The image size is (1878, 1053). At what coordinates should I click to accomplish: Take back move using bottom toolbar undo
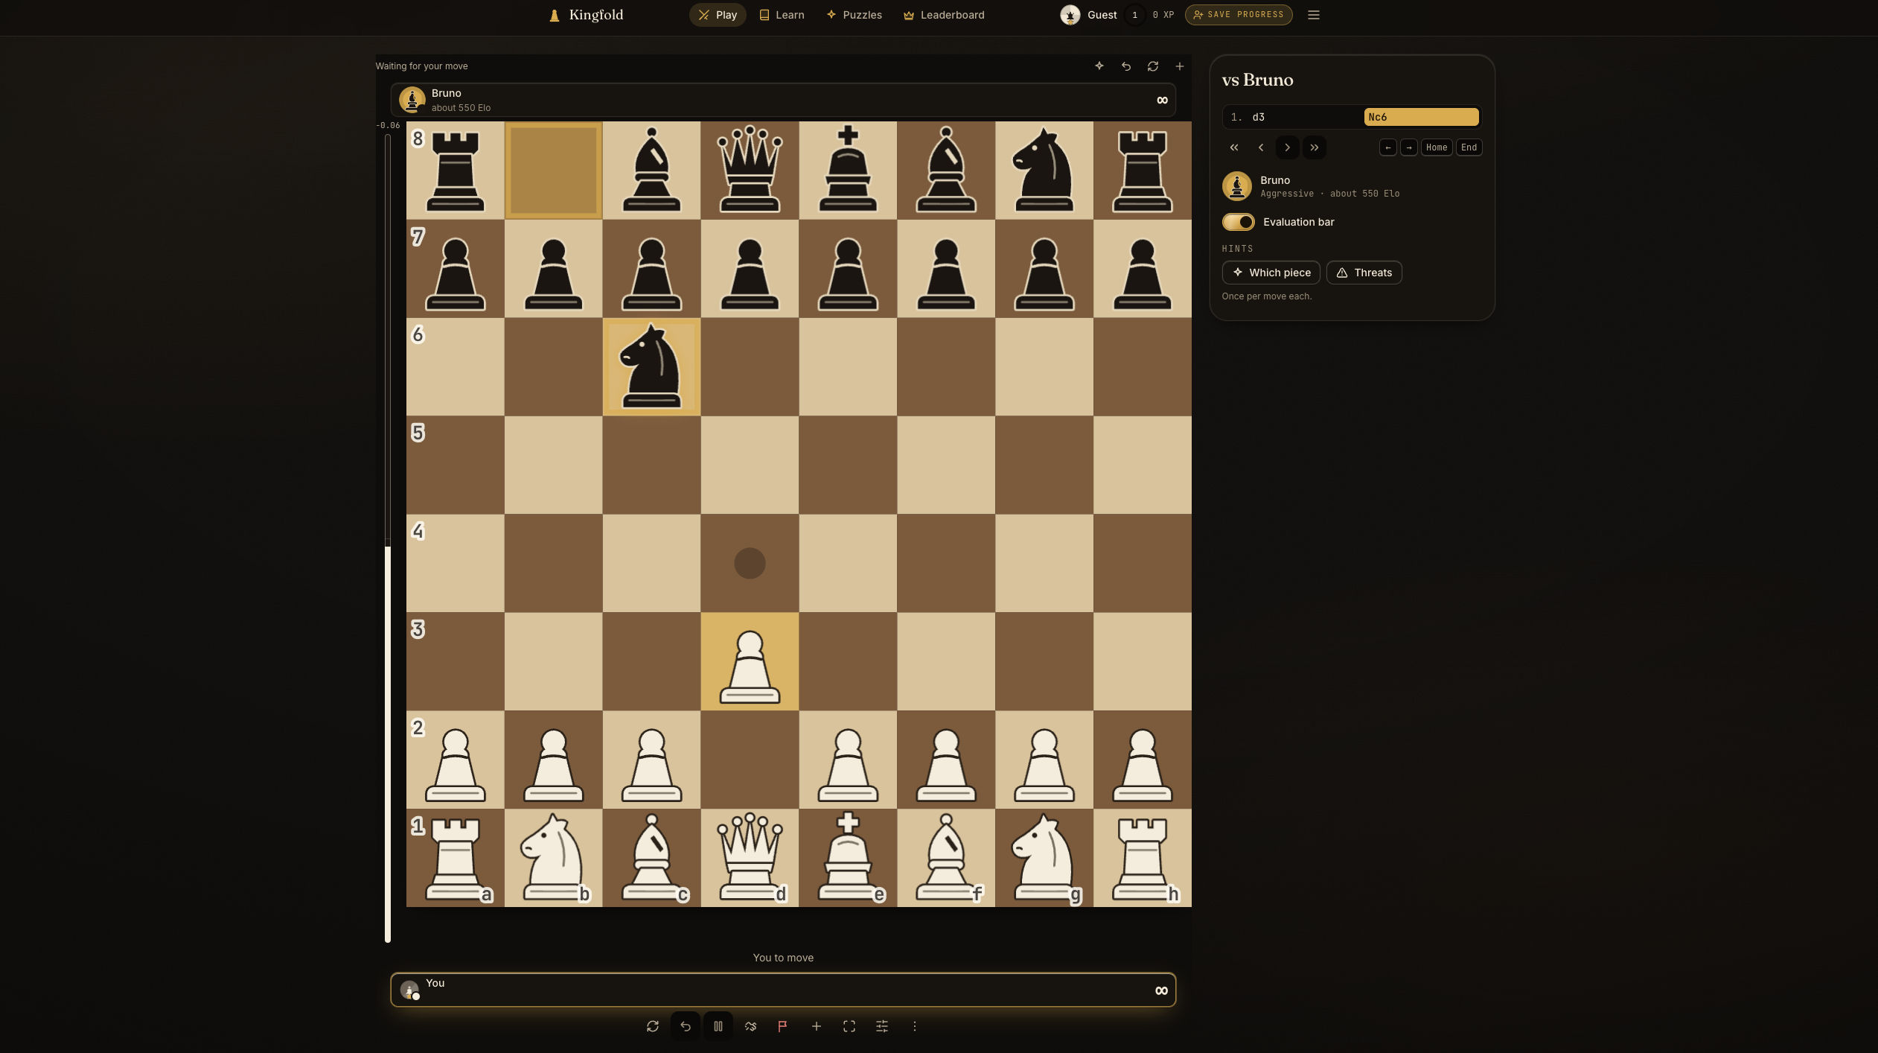pyautogui.click(x=685, y=1026)
